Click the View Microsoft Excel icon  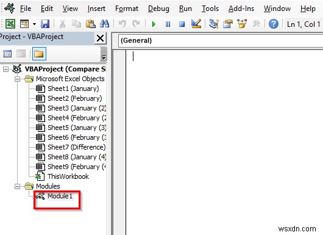pos(10,24)
